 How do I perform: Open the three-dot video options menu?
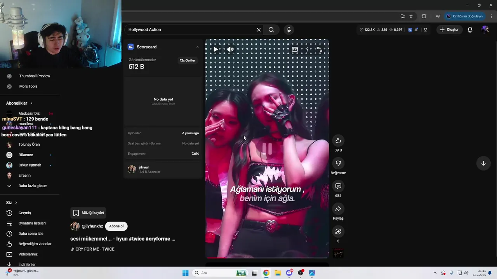click(307, 49)
